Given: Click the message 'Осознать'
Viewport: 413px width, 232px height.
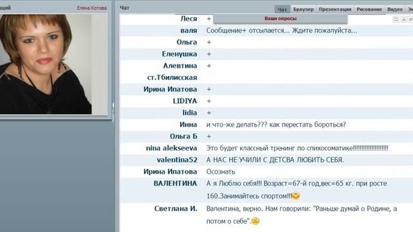Looking at the screenshot, I should [x=221, y=172].
